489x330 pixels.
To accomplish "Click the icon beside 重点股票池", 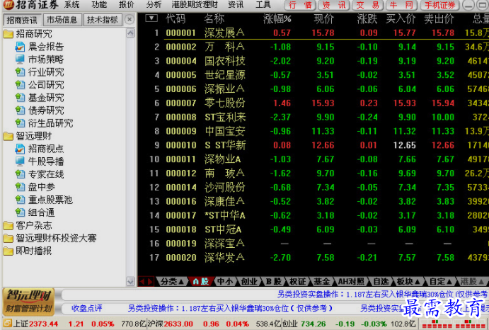I will [20, 200].
